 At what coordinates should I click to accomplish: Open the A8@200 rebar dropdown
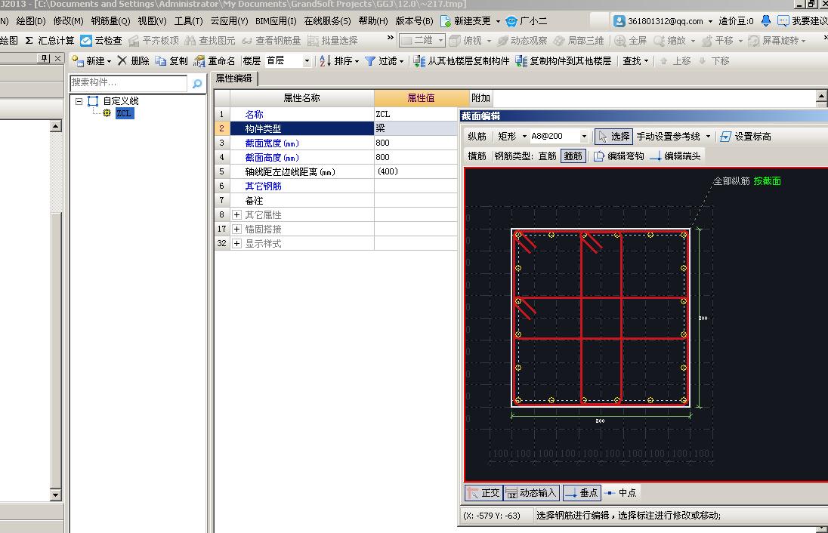click(584, 137)
